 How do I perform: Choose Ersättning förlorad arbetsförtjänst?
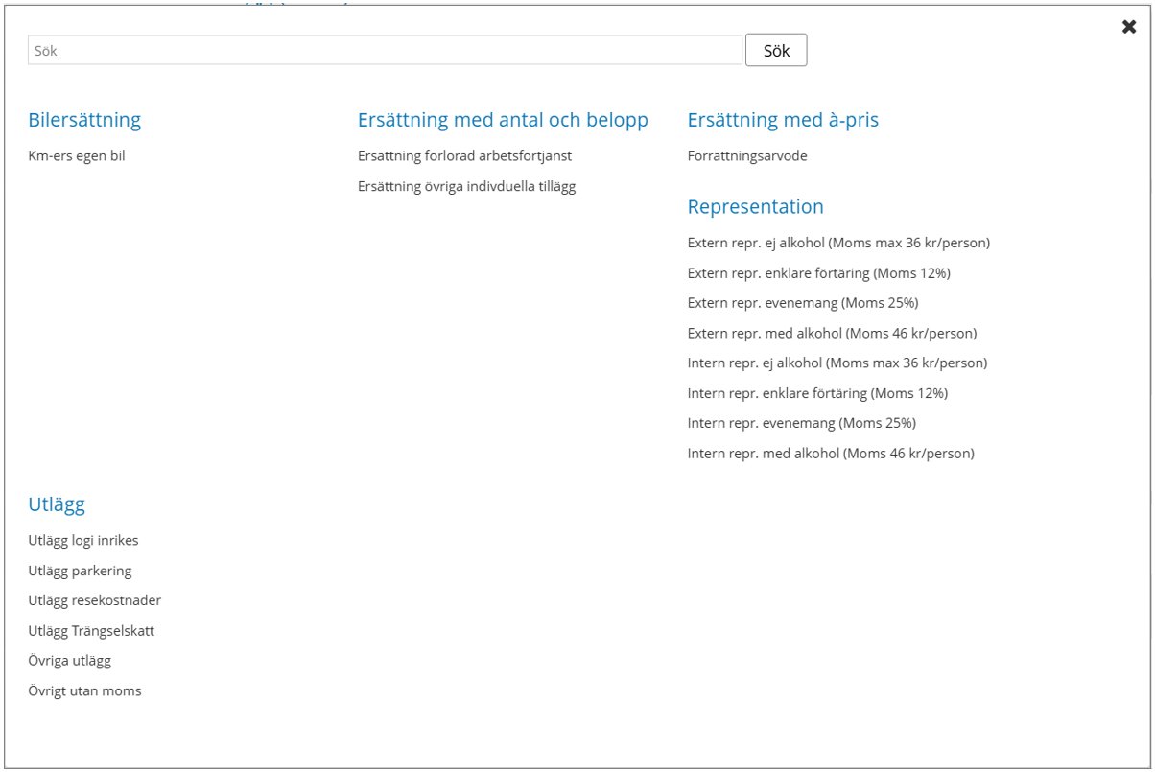[x=464, y=156]
